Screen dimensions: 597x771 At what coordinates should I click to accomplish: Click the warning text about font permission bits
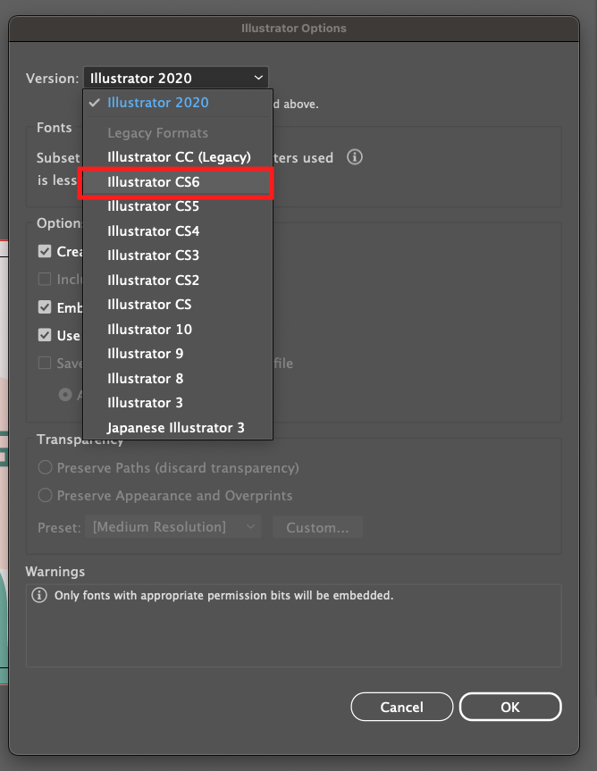pos(223,596)
